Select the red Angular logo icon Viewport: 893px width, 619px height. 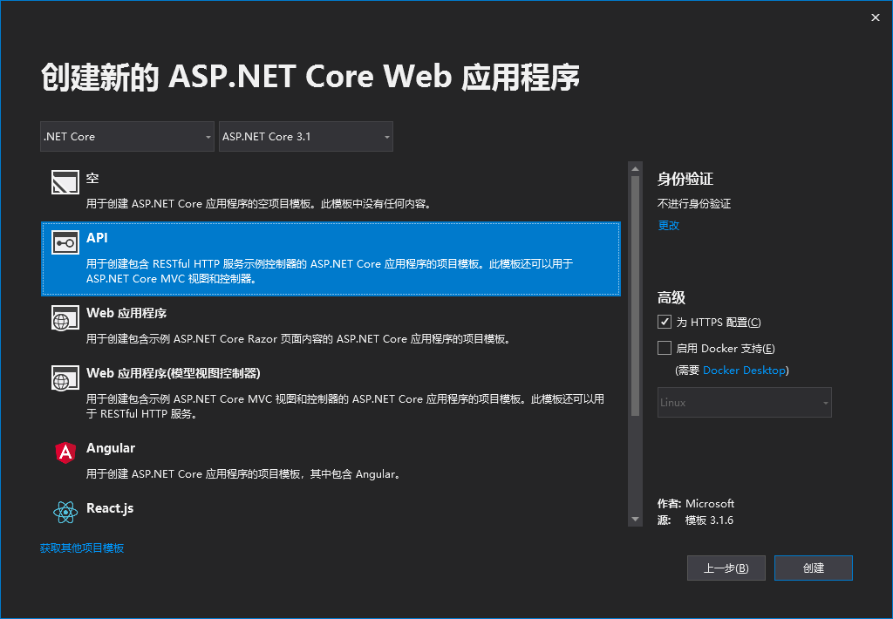(x=65, y=452)
